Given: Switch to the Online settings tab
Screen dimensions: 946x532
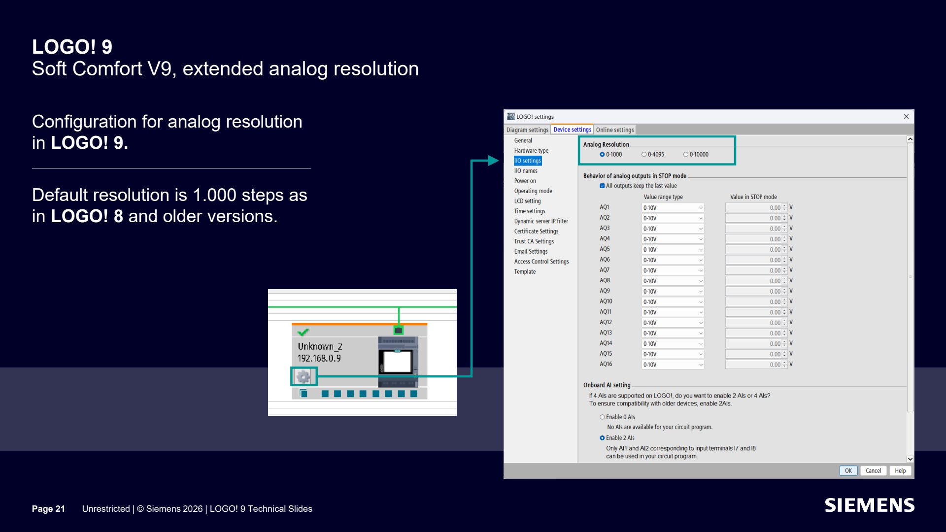Looking at the screenshot, I should point(615,130).
